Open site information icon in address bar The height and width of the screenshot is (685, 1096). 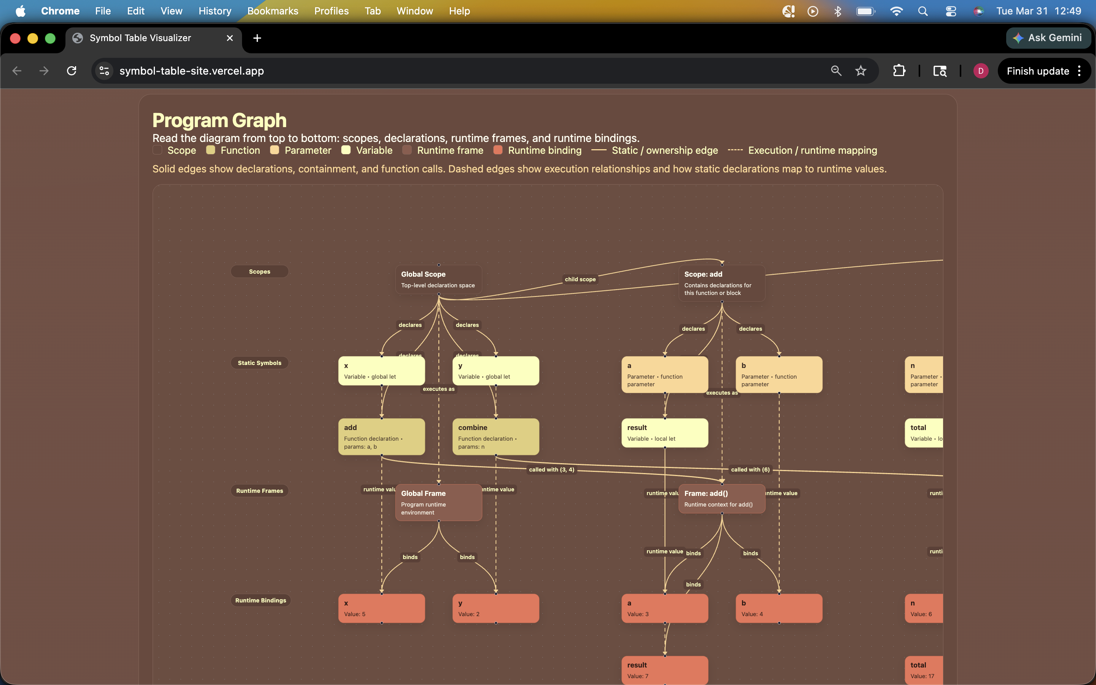pos(105,71)
